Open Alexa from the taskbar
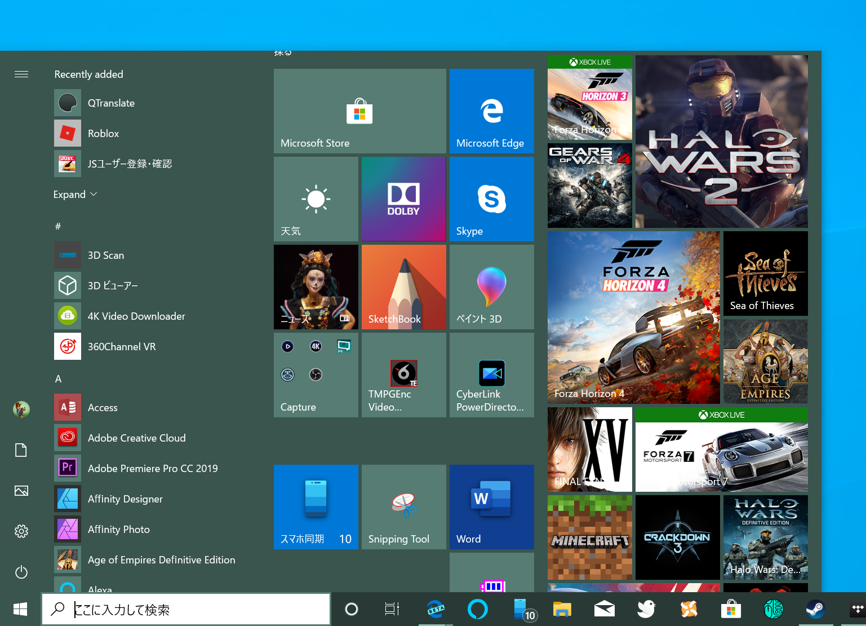The height and width of the screenshot is (626, 866). 478,609
